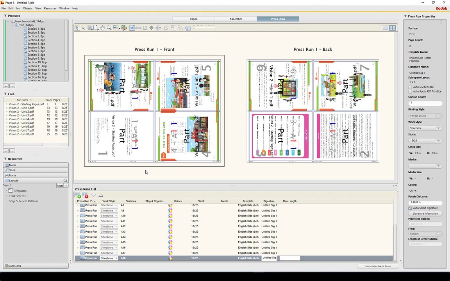Viewport: 450px width, 281px height.
Task: Select Step & Repeat Patterns item
Action: (x=23, y=201)
